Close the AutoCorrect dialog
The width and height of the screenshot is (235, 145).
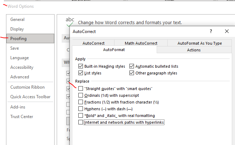227,31
